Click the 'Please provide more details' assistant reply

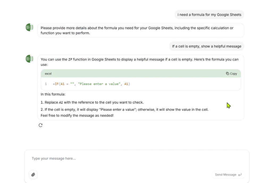pos(137,30)
